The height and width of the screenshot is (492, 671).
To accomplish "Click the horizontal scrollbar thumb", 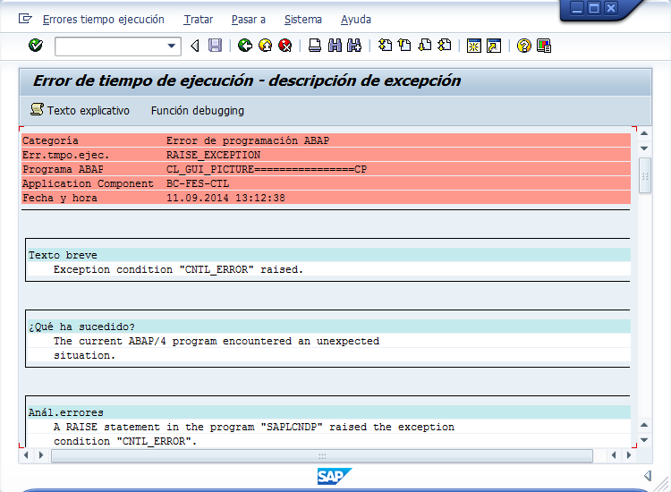I will pyautogui.click(x=322, y=455).
